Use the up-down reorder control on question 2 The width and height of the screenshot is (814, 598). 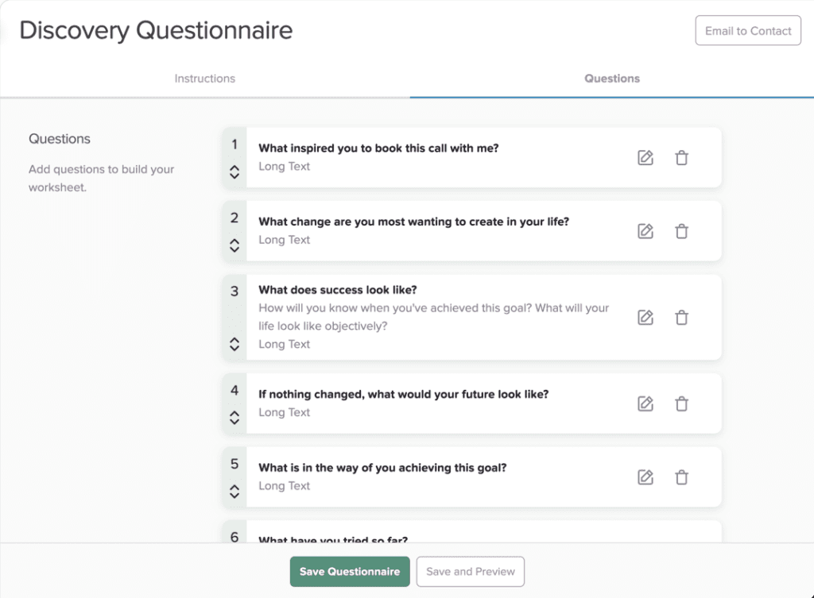[x=234, y=245]
